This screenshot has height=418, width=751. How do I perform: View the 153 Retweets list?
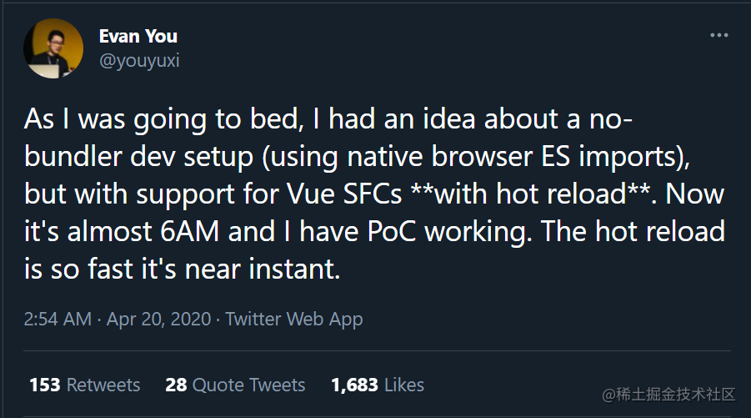pos(85,385)
